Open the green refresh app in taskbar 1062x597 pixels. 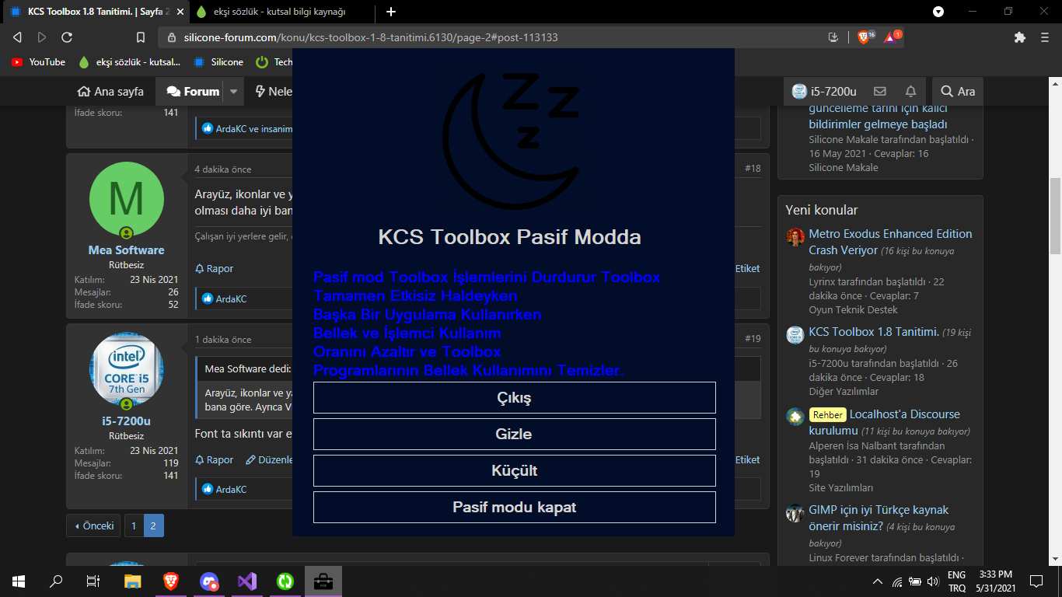(285, 581)
